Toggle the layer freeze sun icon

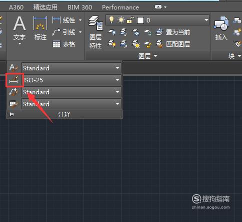click(121, 20)
